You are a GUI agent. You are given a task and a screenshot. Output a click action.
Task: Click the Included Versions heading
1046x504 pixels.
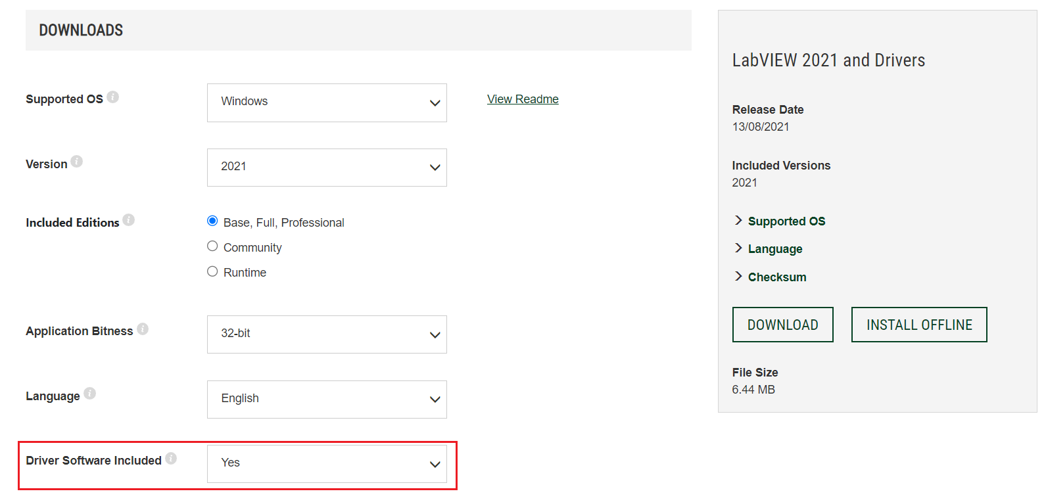[x=781, y=166]
